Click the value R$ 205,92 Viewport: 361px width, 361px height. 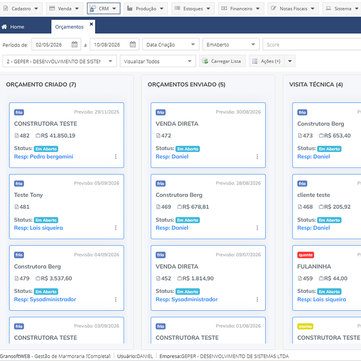[337, 207]
